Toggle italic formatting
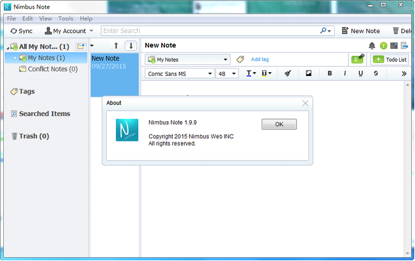Screen dimensions: 415x261 click(345, 73)
